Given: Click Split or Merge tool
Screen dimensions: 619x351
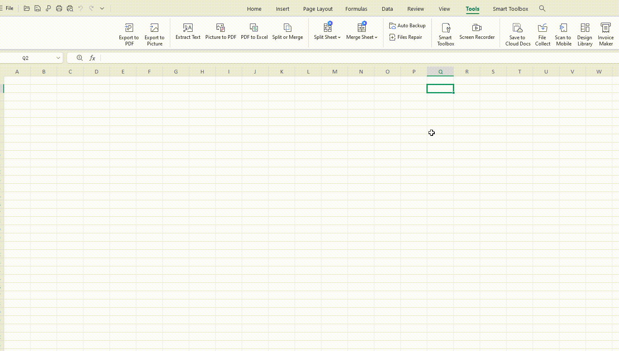Looking at the screenshot, I should 288,31.
